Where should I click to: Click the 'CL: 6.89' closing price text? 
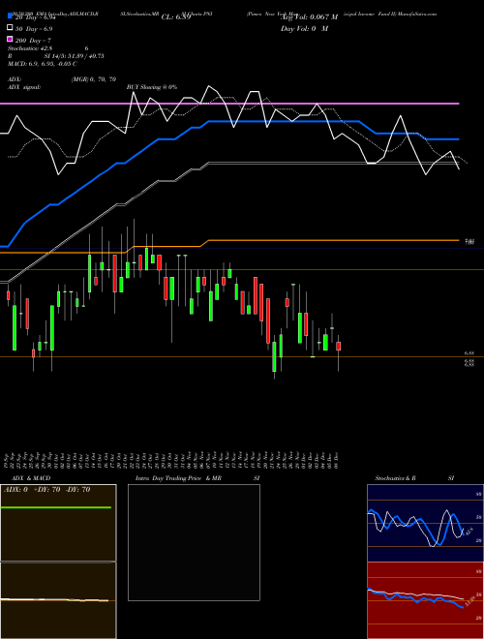coord(176,17)
